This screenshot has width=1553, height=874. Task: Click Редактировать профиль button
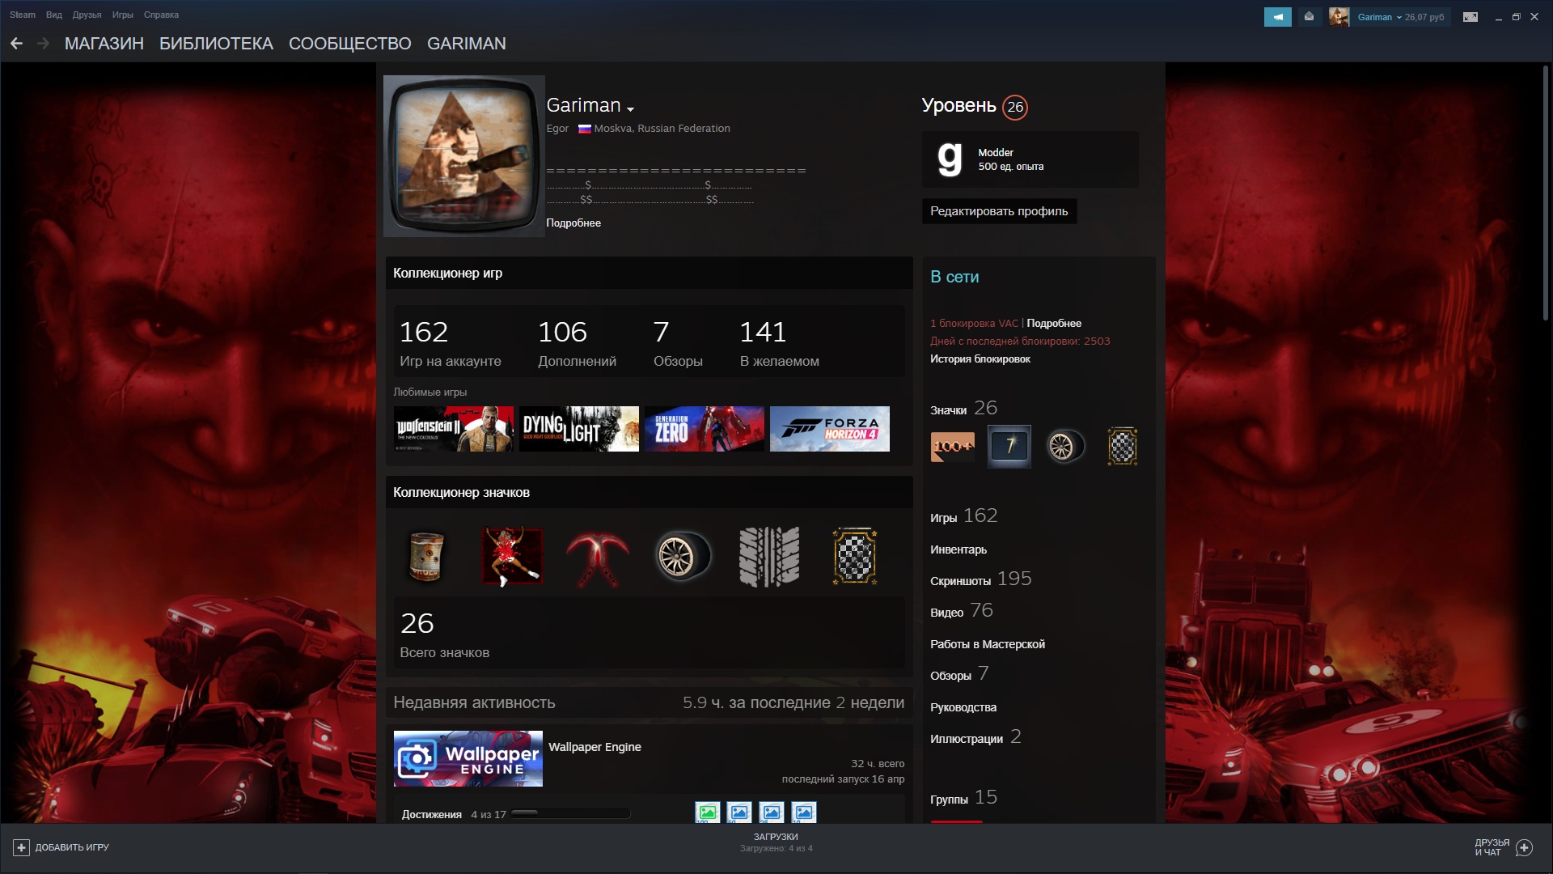[998, 211]
